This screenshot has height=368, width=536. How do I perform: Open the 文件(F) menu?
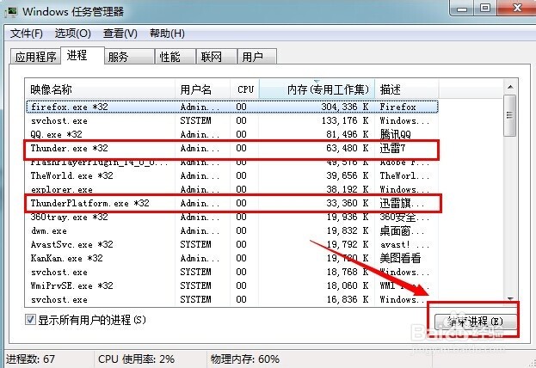27,34
